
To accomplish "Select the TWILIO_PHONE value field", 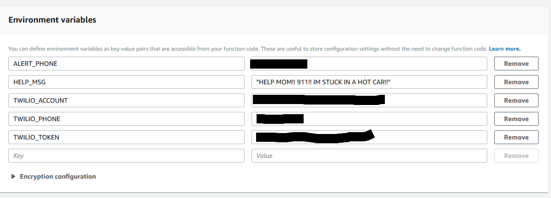I will point(369,119).
